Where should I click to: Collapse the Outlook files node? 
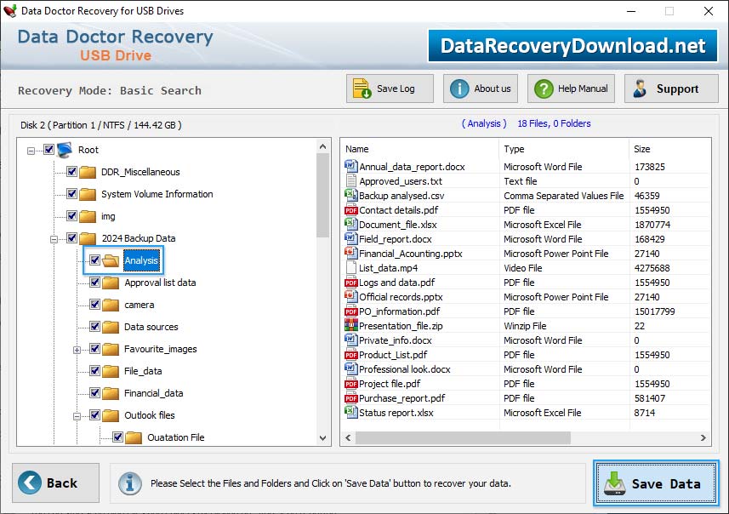pyautogui.click(x=77, y=416)
